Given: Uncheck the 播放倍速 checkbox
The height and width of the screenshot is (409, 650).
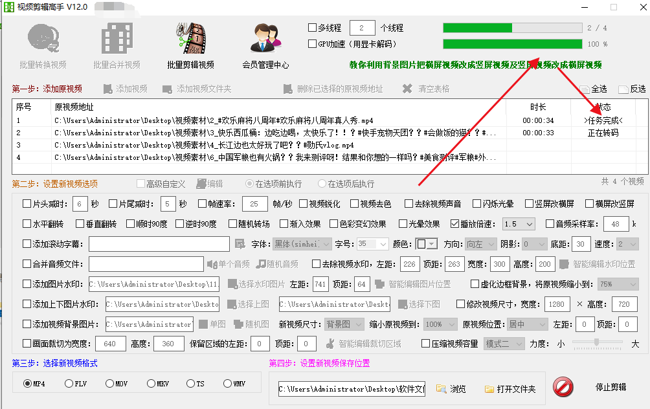Looking at the screenshot, I should click(x=454, y=224).
